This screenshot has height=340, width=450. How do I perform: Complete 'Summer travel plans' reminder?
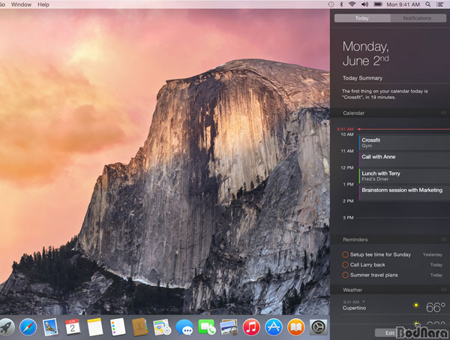(345, 275)
